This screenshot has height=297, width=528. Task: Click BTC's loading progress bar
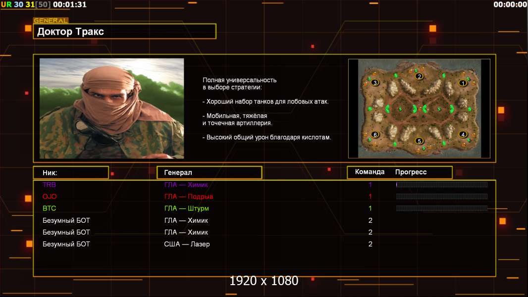coord(441,208)
